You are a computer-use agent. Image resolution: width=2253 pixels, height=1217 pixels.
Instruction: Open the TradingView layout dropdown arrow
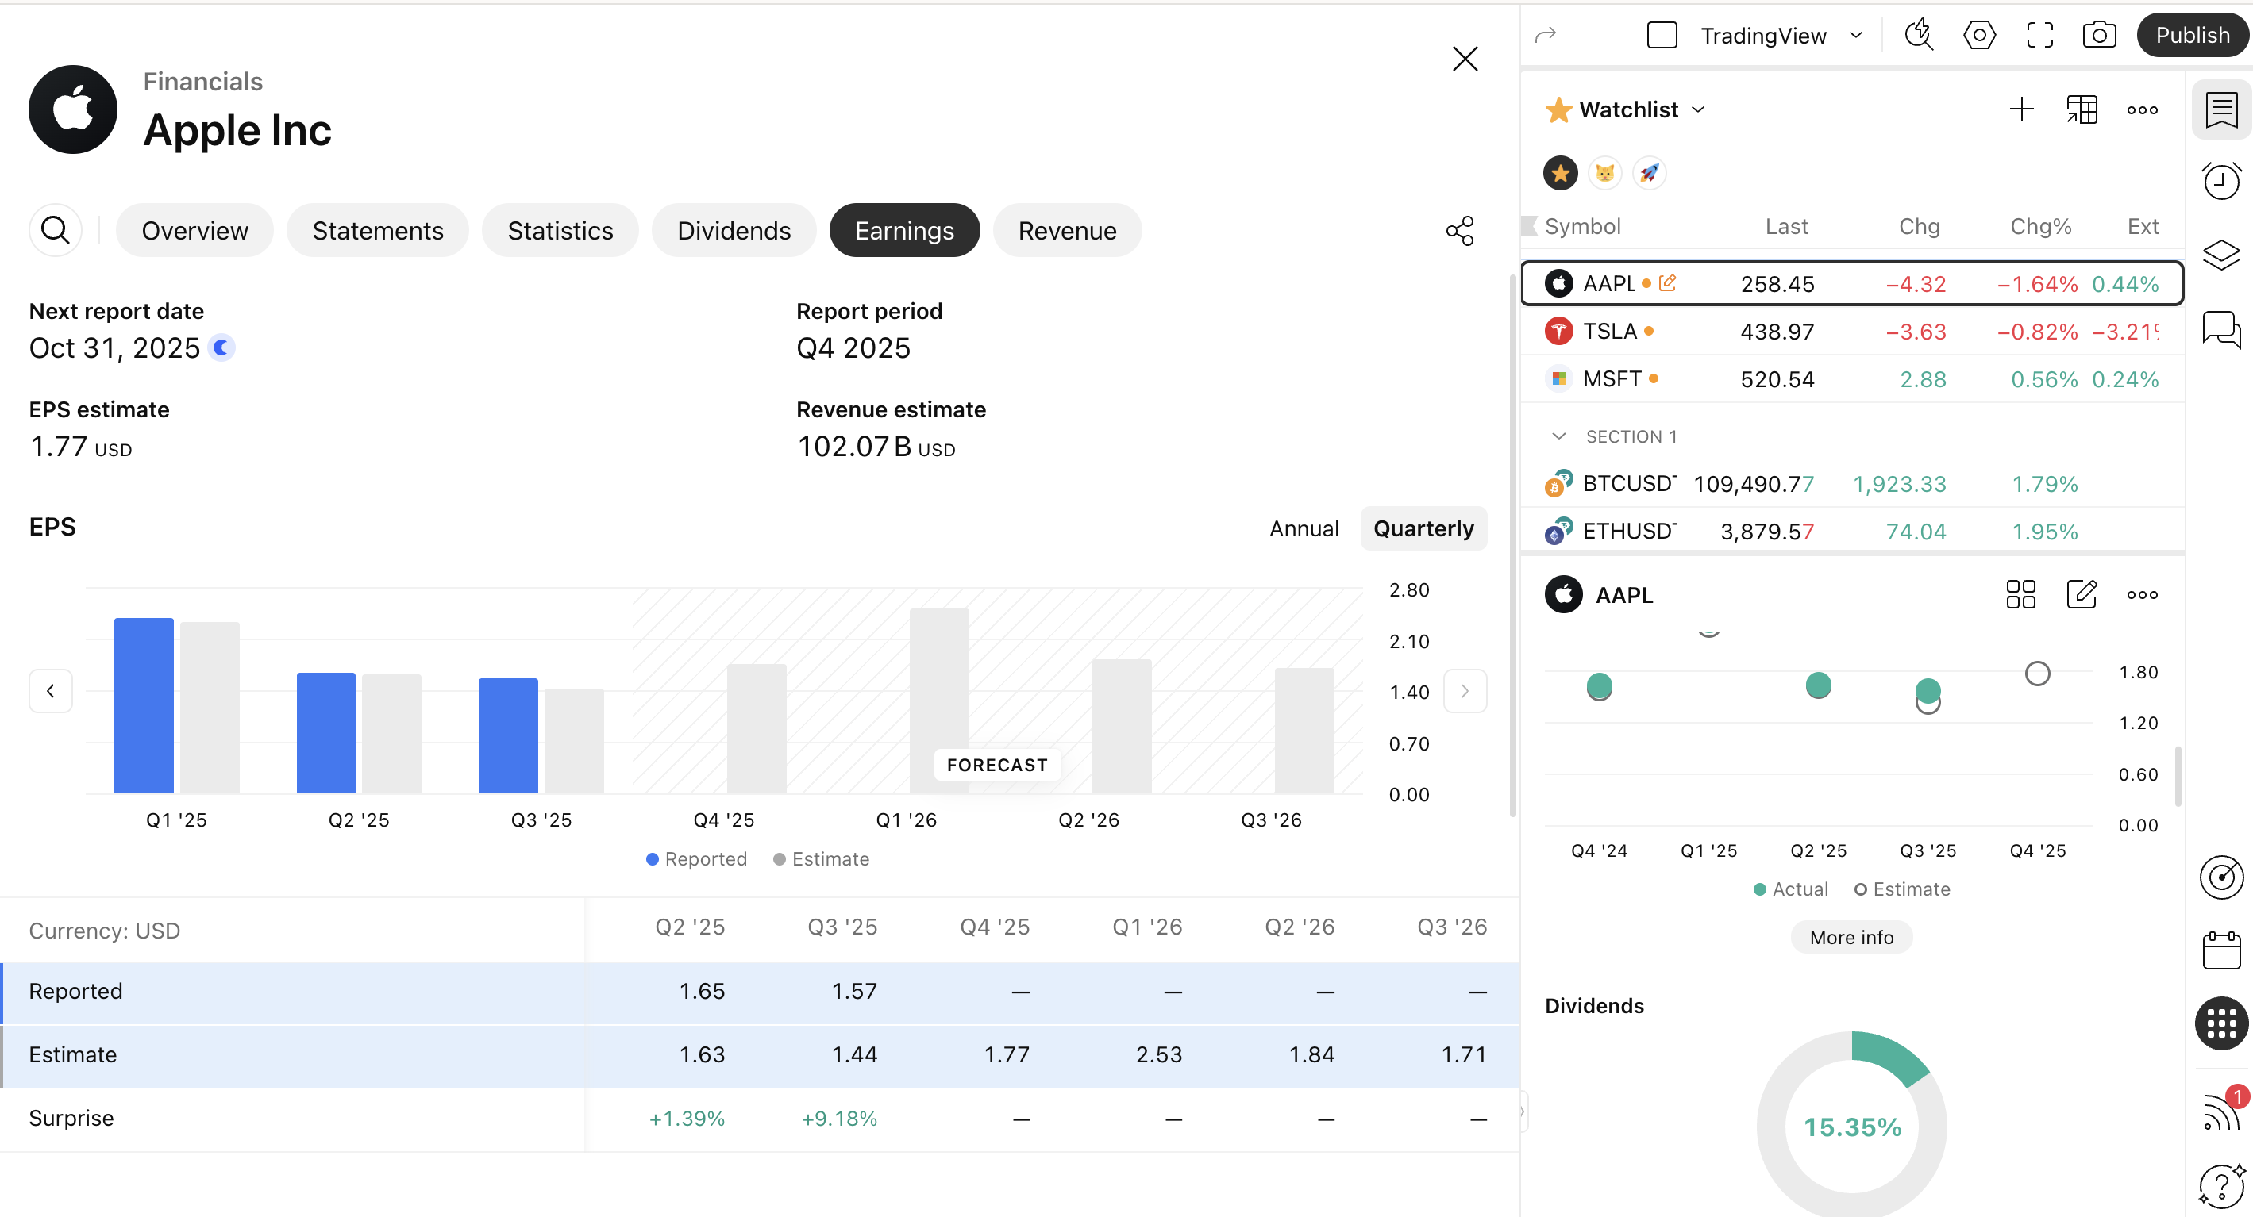pyautogui.click(x=1856, y=35)
